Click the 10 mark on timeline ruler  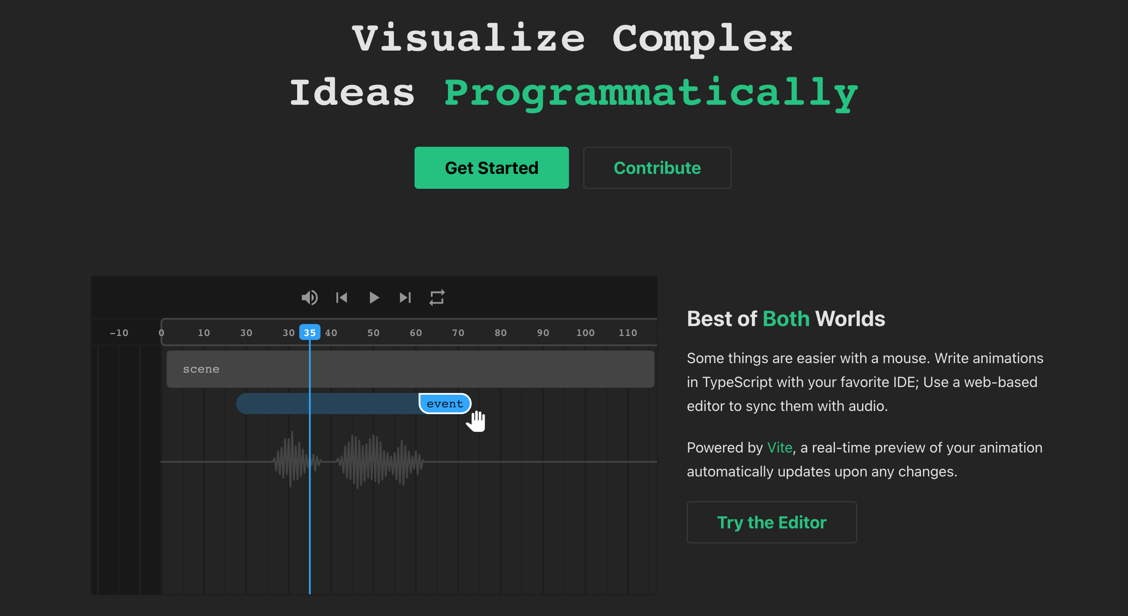click(204, 333)
